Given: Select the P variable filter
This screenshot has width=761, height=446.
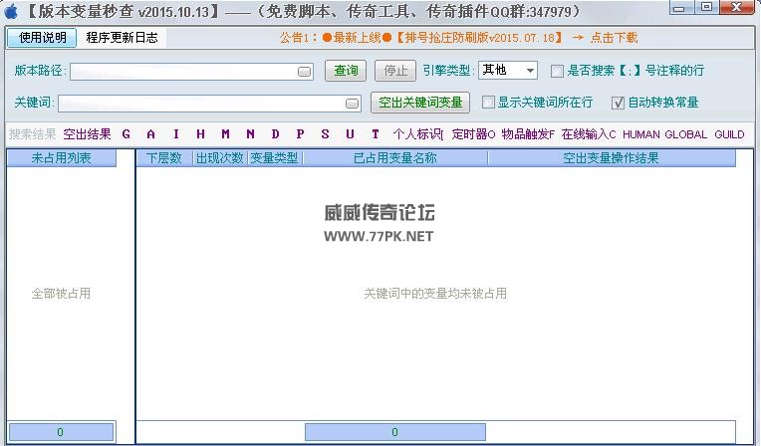Looking at the screenshot, I should point(300,134).
